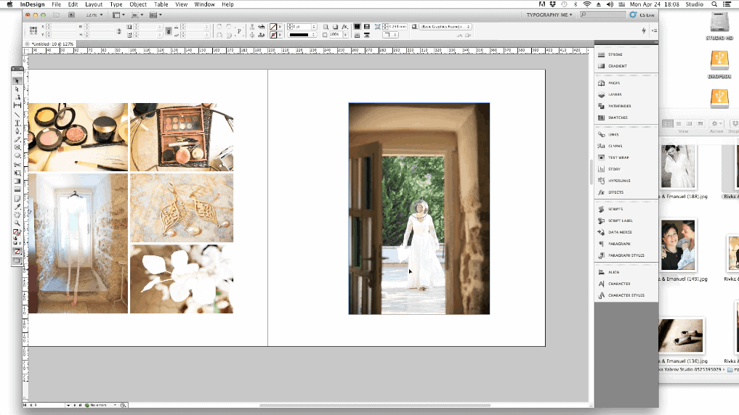Screen dimensions: 739x415
Task: Open the Object menu
Action: click(x=138, y=4)
